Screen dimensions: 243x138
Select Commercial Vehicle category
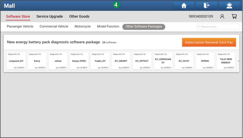[54, 26]
